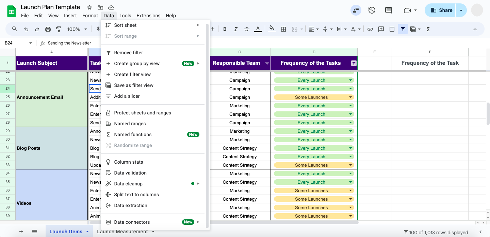
Task: Open filter dropdown on Frequency of the Tasks header
Action: tap(354, 63)
